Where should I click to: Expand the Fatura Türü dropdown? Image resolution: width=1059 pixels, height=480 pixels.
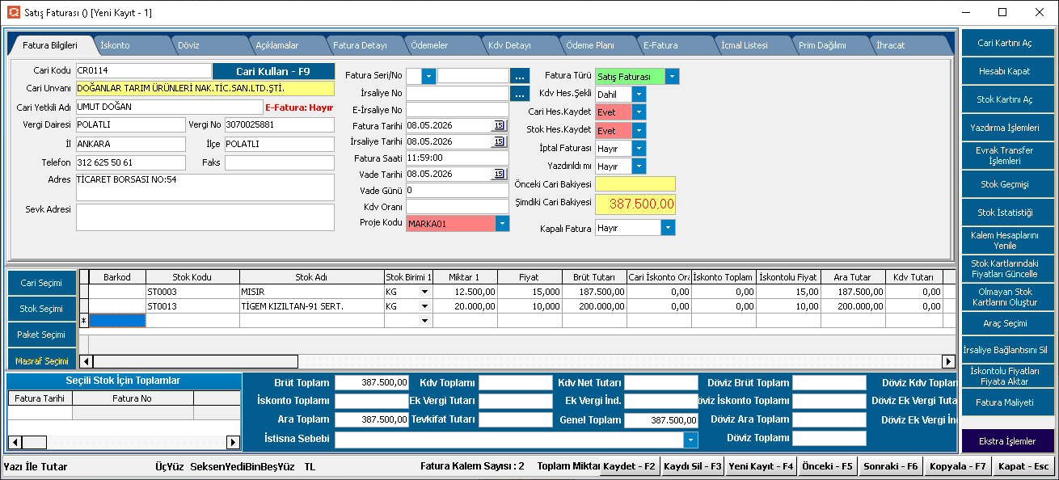pos(672,76)
